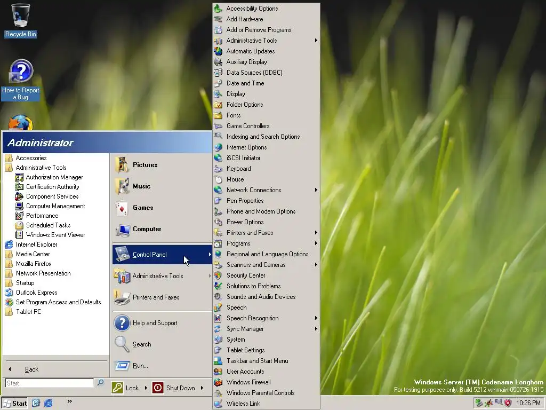Click the search magnifier beside Start box
This screenshot has width=546, height=410.
click(100, 383)
